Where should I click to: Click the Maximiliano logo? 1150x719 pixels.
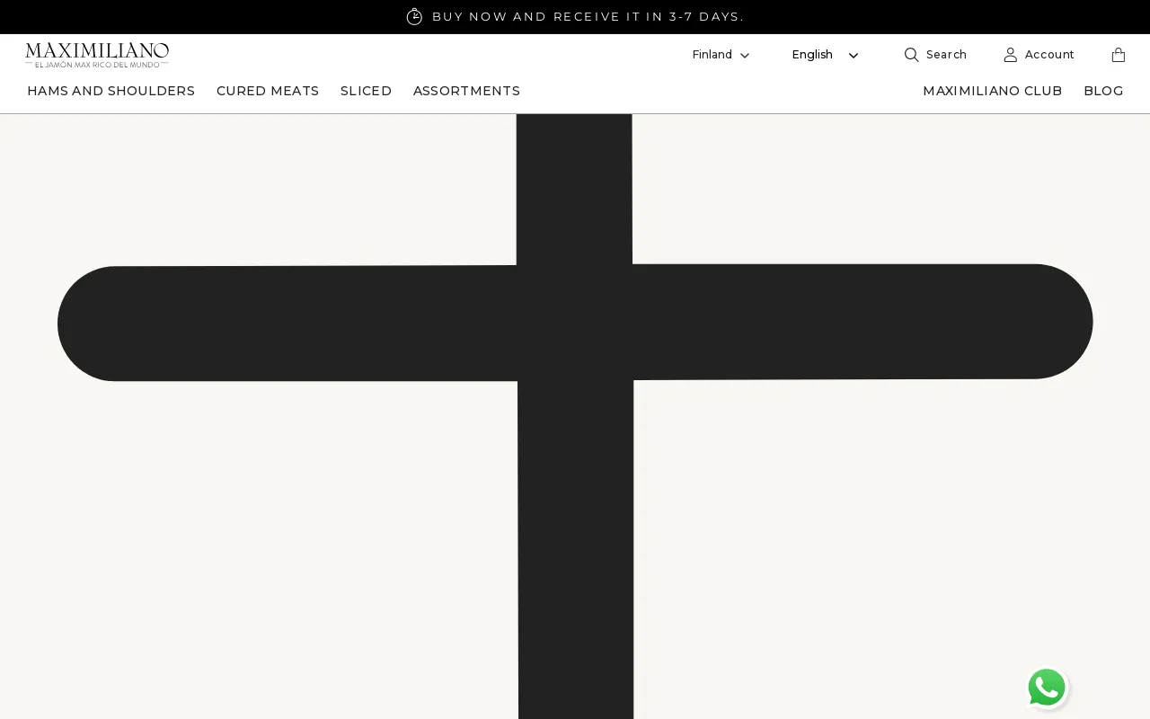(97, 55)
